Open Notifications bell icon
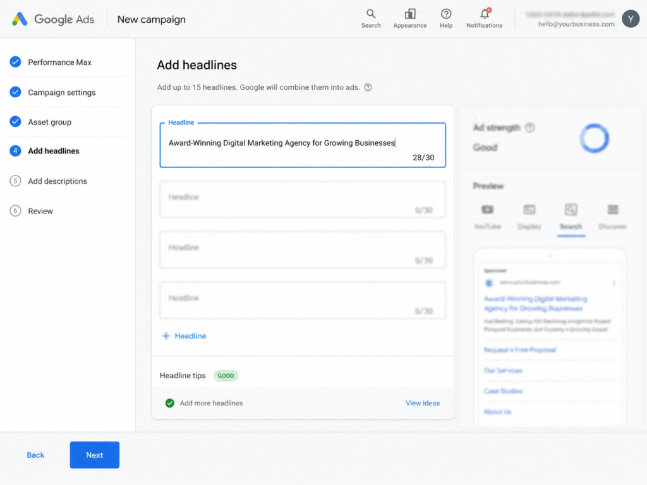This screenshot has width=647, height=485. [x=485, y=14]
